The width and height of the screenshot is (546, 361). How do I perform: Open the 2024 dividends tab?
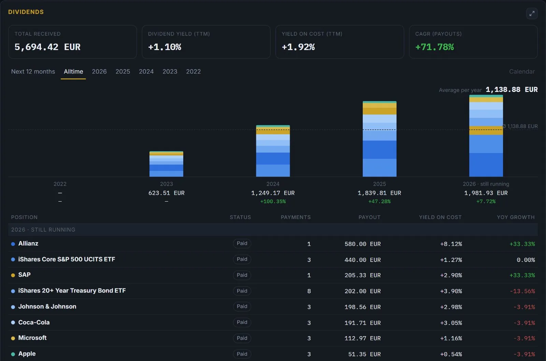(146, 72)
